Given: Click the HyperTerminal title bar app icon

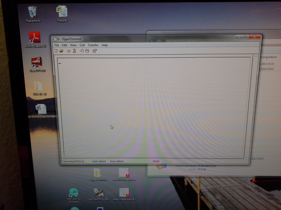Looking at the screenshot, I should (x=54, y=39).
